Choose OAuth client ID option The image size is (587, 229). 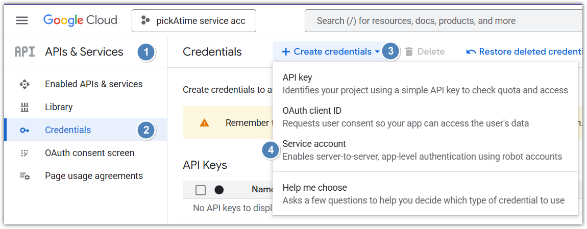(x=312, y=111)
